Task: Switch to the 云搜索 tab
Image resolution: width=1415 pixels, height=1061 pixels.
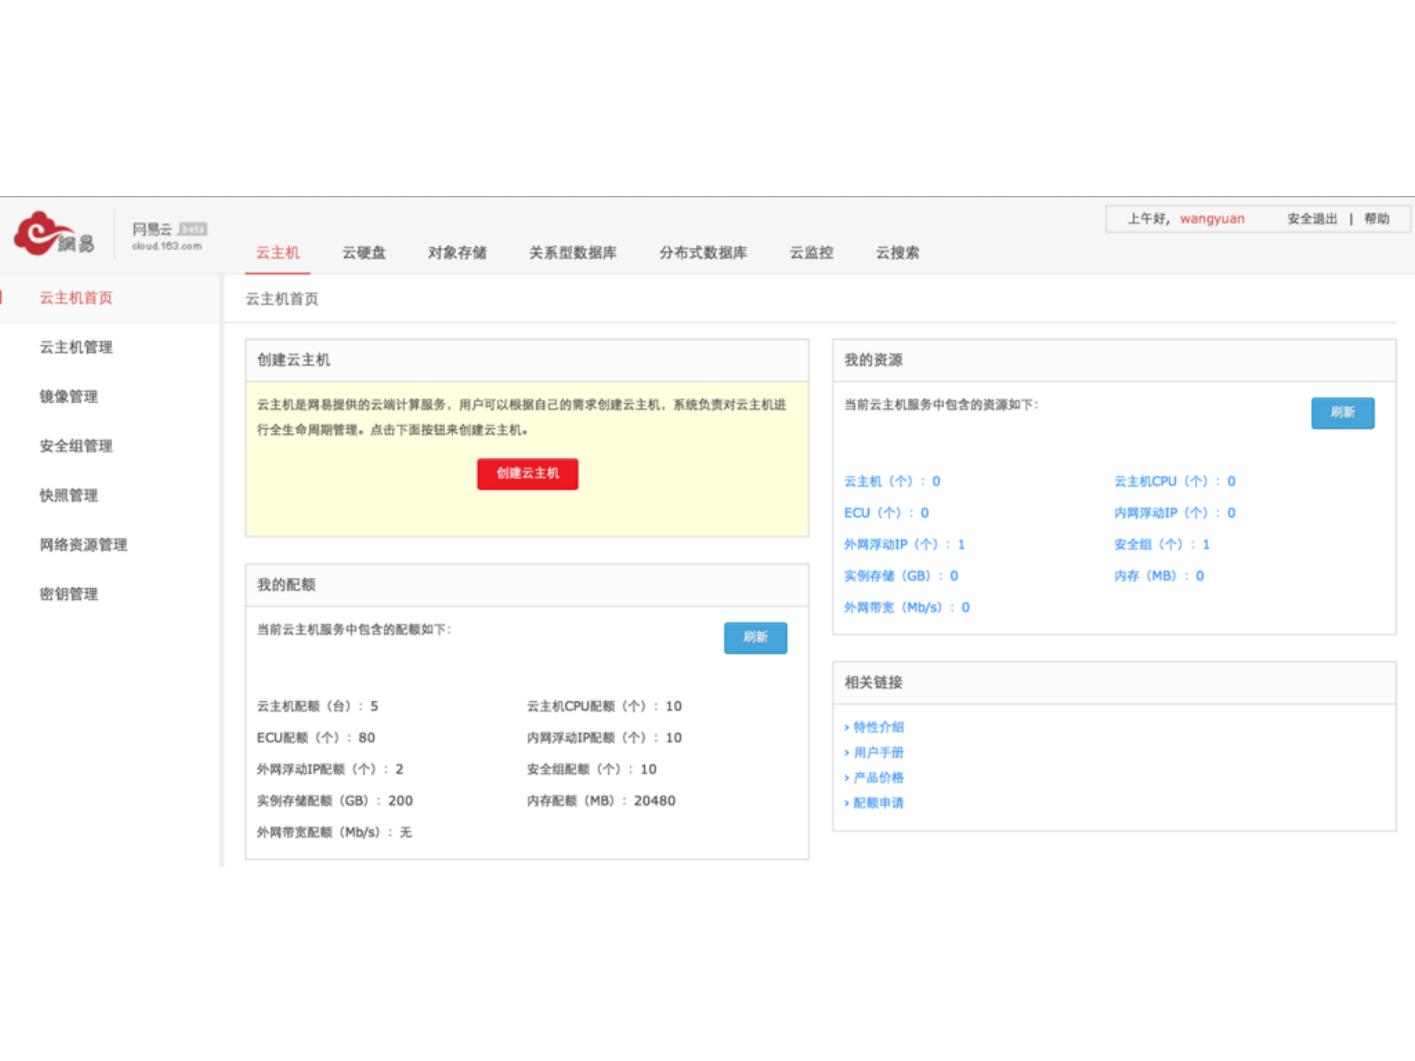Action: [x=897, y=253]
